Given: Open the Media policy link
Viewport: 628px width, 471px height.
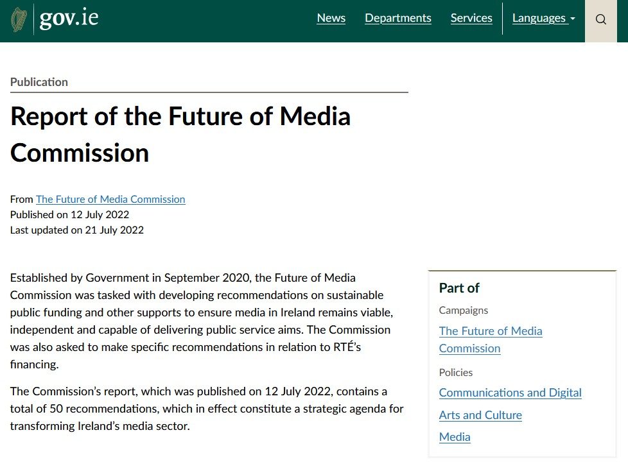Looking at the screenshot, I should coord(455,437).
